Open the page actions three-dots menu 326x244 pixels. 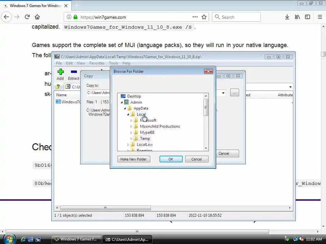[x=195, y=17]
